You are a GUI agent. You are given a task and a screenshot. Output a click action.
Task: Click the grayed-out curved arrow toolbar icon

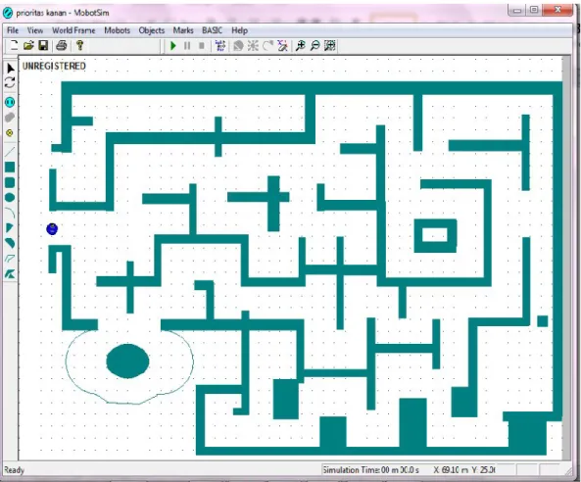pos(267,46)
